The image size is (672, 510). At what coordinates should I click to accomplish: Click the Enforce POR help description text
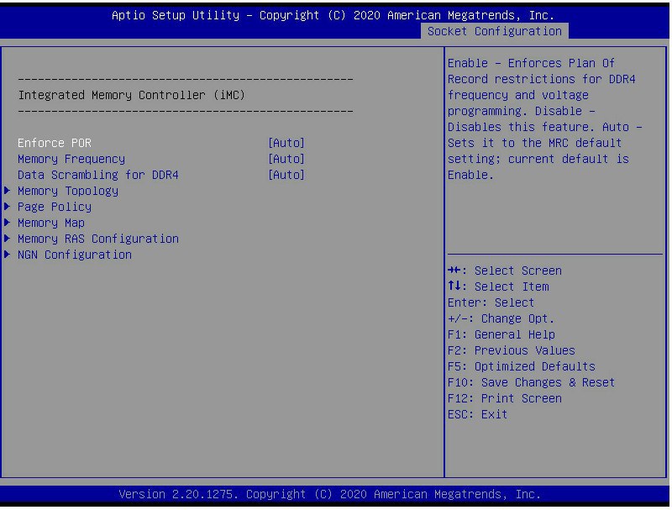click(544, 119)
